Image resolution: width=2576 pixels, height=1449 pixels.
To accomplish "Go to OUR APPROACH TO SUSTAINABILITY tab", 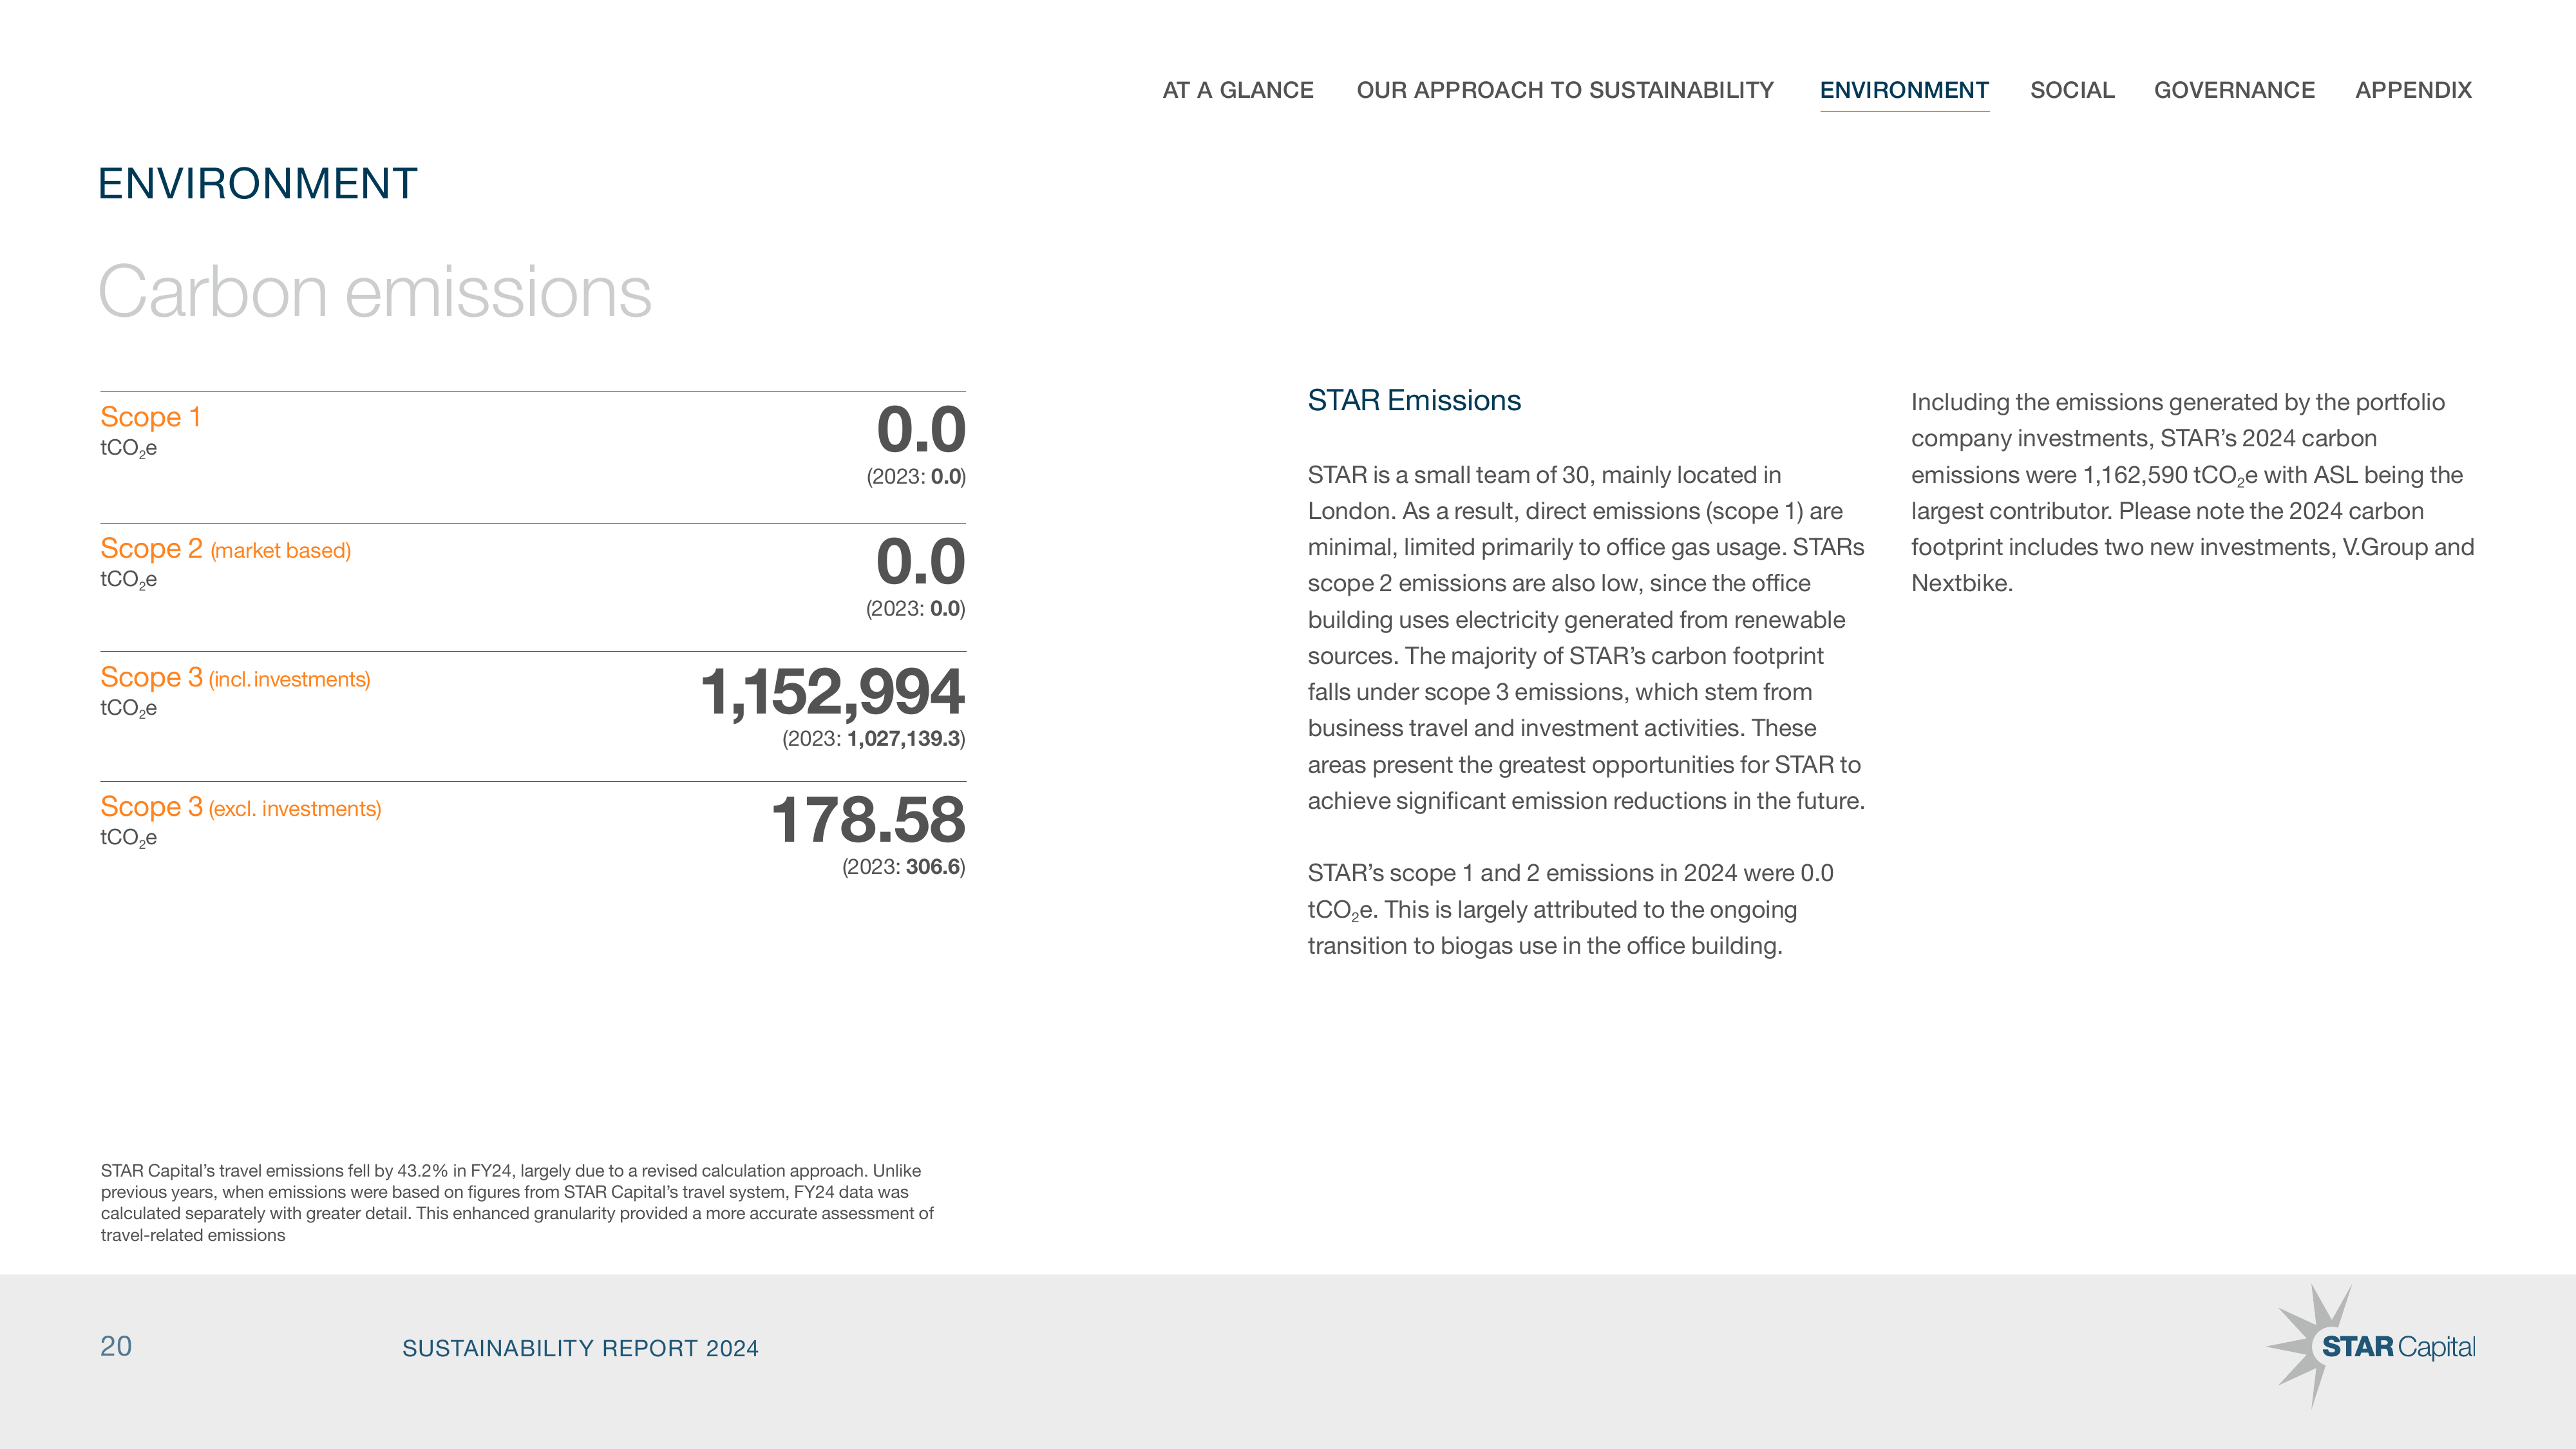I will (x=1565, y=90).
